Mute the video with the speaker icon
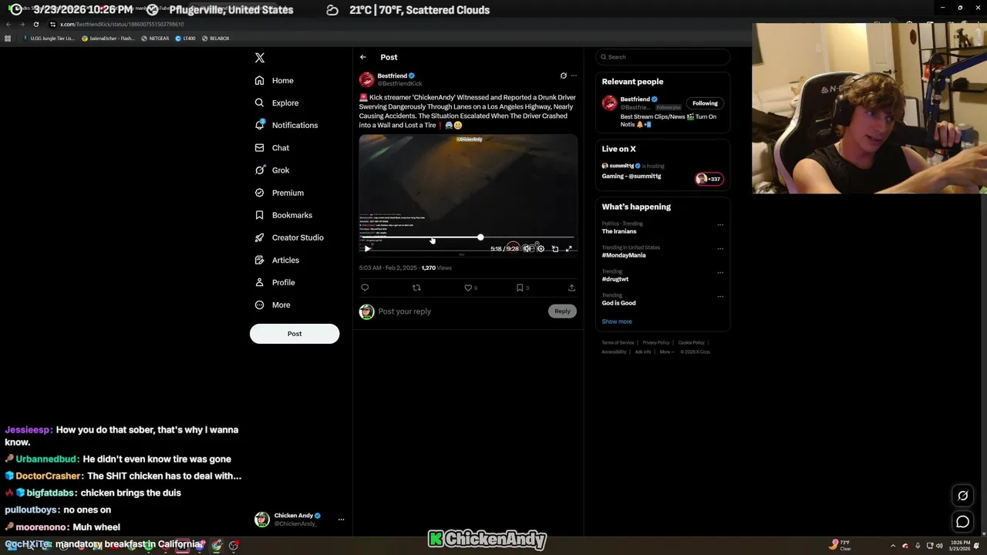The image size is (987, 555). (527, 249)
